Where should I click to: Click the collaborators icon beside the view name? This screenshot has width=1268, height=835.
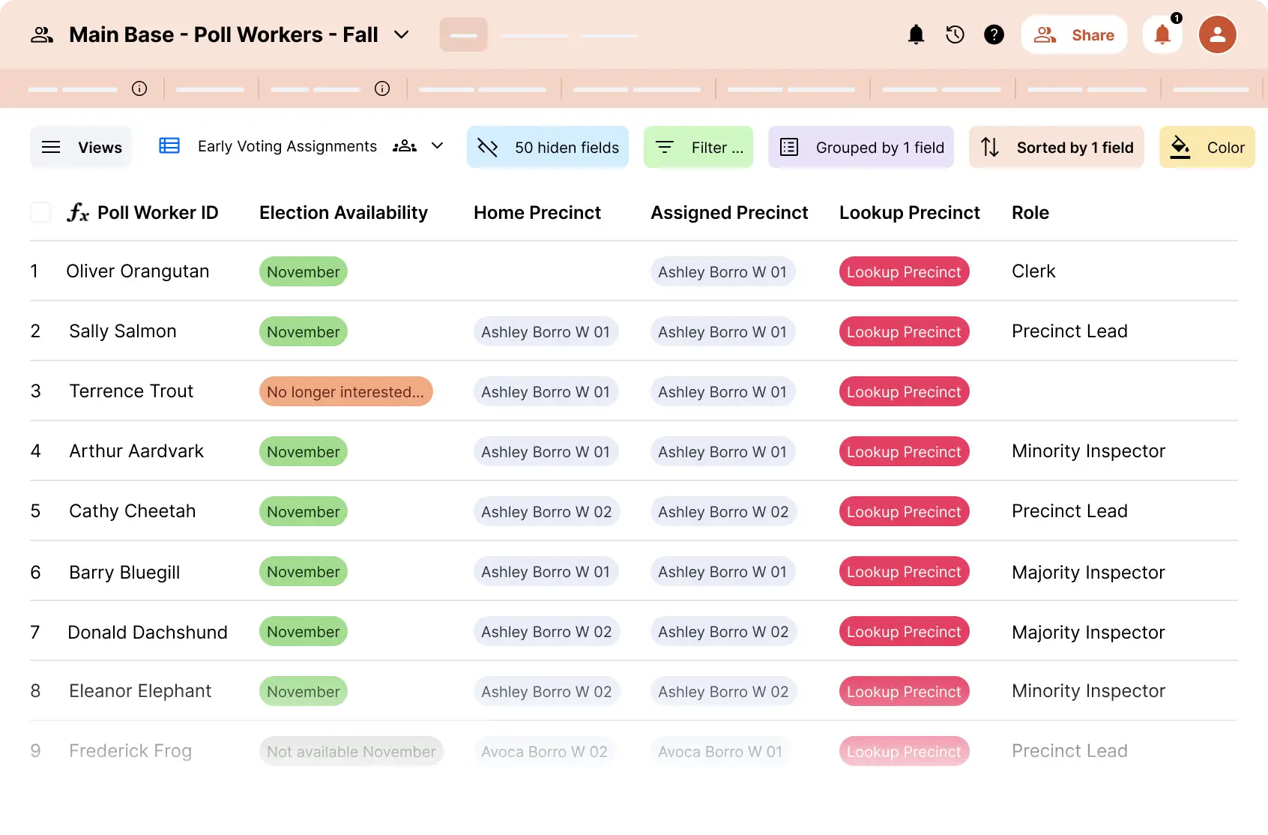coord(404,147)
